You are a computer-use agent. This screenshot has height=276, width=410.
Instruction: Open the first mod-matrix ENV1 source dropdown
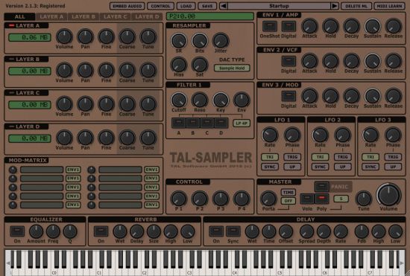[73, 170]
